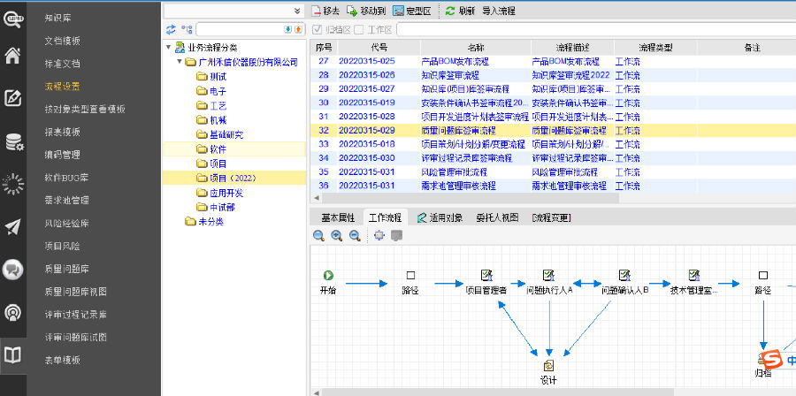The width and height of the screenshot is (796, 396).
Task: Click the 移去 remove toolbar icon
Action: [317, 11]
